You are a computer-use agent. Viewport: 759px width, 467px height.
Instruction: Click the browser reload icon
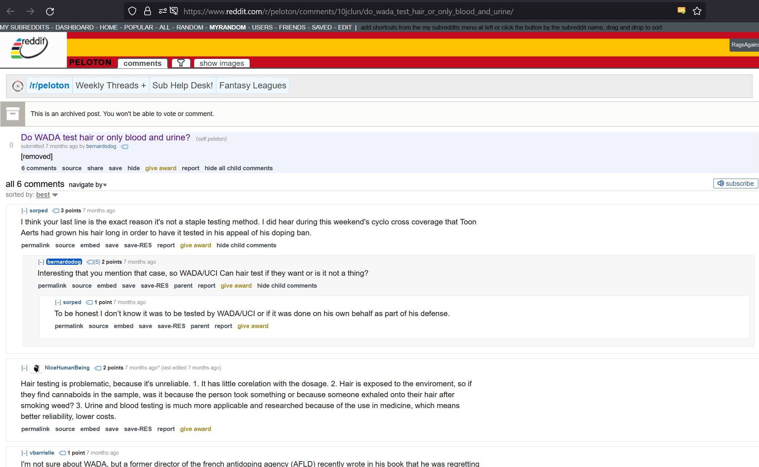50,11
